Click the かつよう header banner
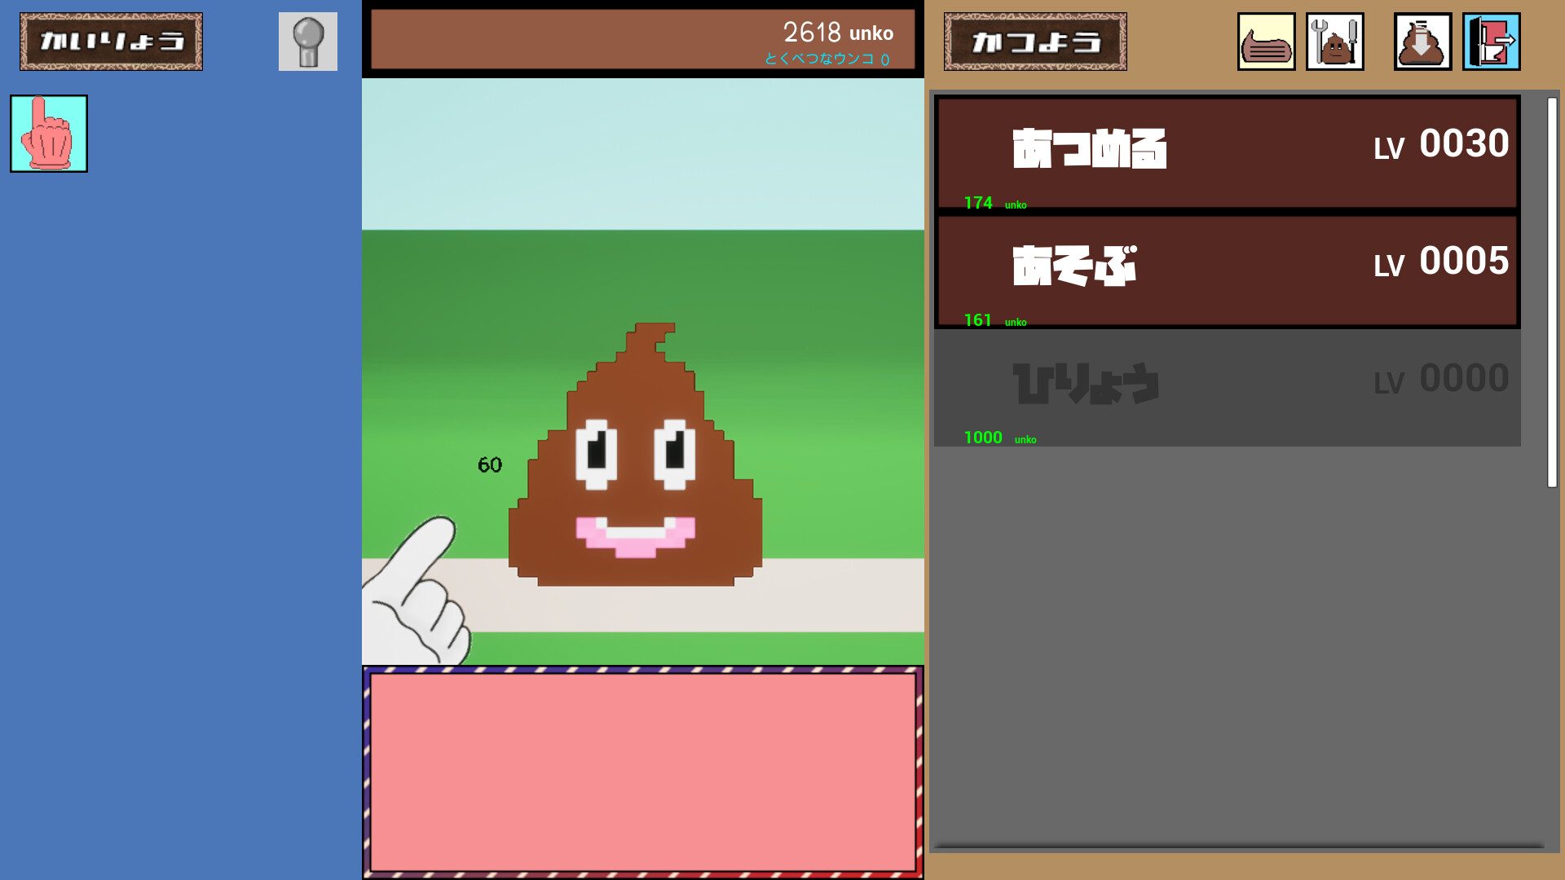 [x=1035, y=42]
